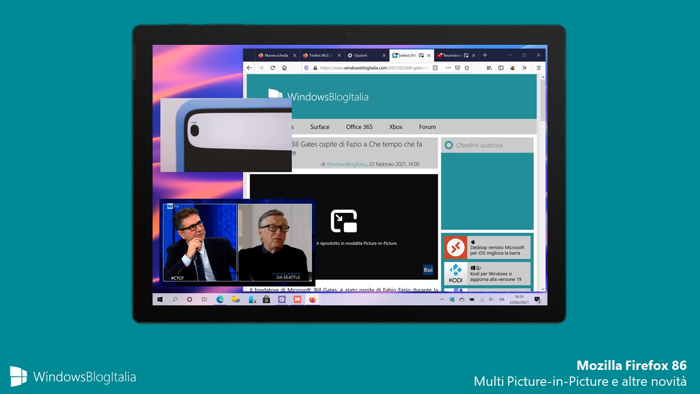Open File Explorer from taskbar
Viewport: 700px width, 394px height.
(x=236, y=299)
